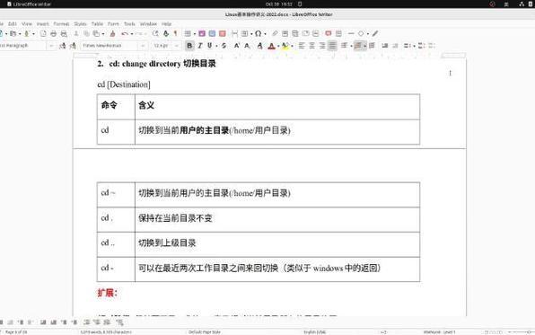Open the Insert menu
535x335 pixels.
pyautogui.click(x=43, y=24)
